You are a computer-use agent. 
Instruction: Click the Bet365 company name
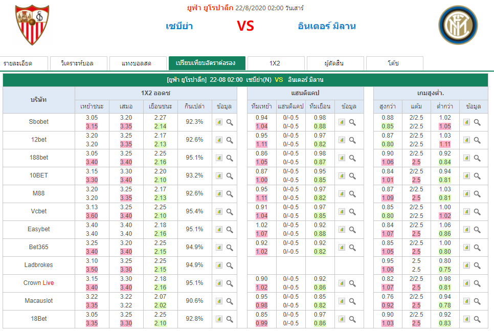[39, 247]
